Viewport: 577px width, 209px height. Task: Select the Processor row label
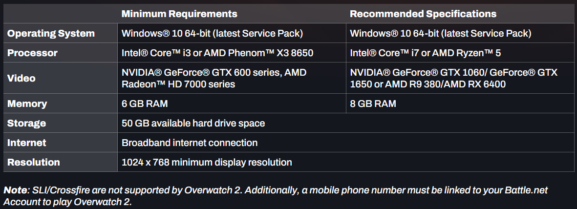pos(32,53)
